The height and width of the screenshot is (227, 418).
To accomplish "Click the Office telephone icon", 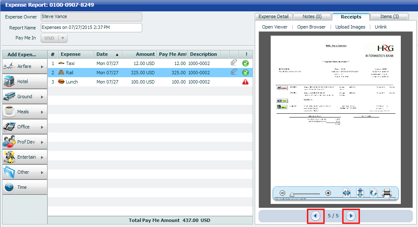I will point(9,127).
